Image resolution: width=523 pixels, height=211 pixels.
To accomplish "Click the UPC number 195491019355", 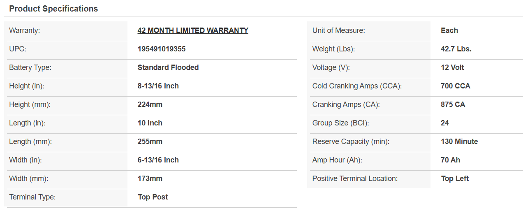I will [x=162, y=49].
